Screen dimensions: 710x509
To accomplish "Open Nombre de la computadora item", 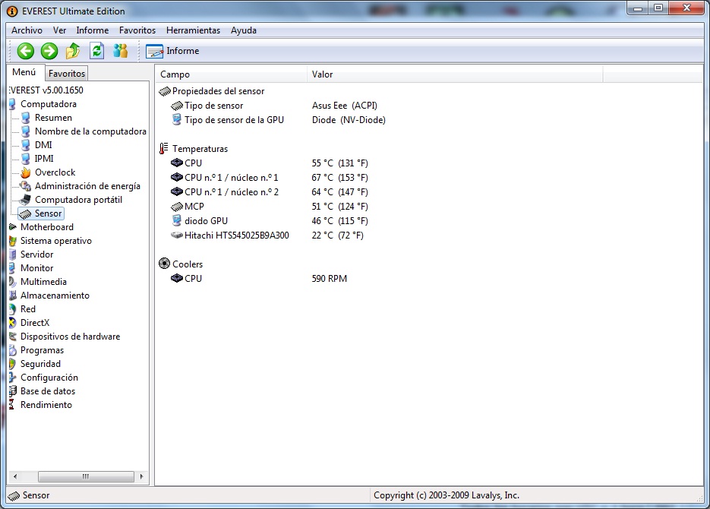I will (x=90, y=131).
